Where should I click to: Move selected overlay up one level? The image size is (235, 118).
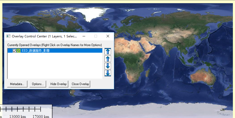click(108, 59)
